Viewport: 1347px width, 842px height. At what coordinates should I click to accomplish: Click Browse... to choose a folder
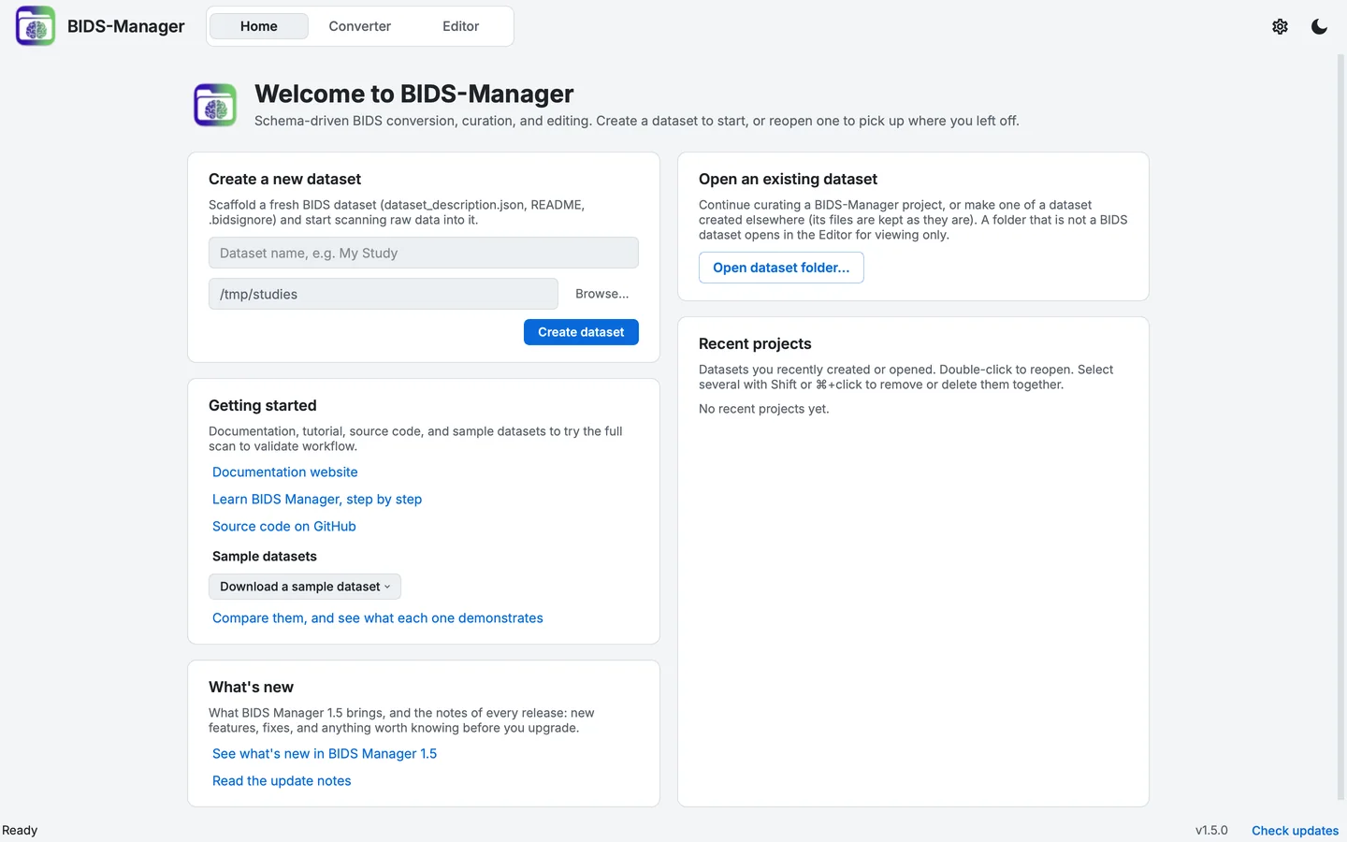pos(602,294)
